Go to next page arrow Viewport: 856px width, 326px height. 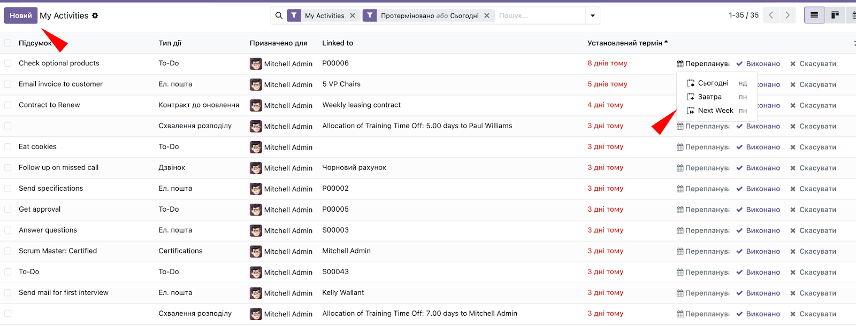pyautogui.click(x=788, y=15)
